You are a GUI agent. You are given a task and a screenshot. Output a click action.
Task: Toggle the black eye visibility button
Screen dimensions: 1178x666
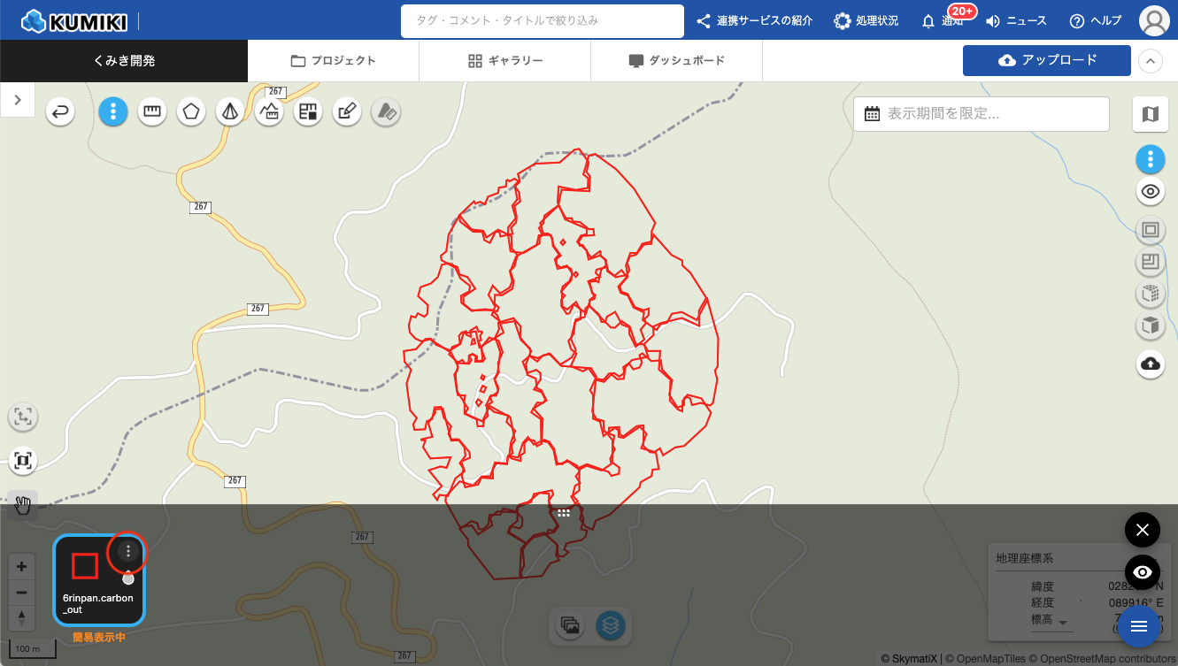(1142, 572)
